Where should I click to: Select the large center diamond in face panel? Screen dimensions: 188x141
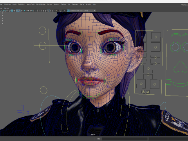(x=148, y=69)
